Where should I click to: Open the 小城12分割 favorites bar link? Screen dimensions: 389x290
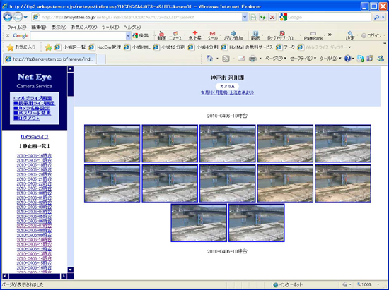tap(169, 47)
